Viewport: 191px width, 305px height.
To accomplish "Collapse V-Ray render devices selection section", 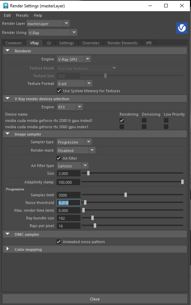I will click(x=8, y=99).
